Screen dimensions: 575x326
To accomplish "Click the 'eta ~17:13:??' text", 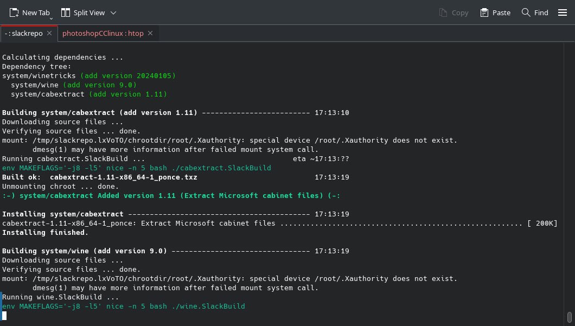I will tap(321, 159).
